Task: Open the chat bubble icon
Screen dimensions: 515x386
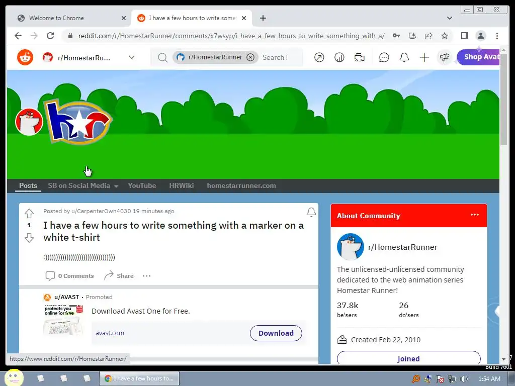Action: [384, 57]
